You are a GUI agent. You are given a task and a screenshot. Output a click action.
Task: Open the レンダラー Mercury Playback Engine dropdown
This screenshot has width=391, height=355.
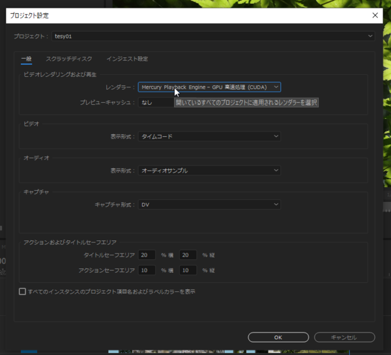click(209, 87)
